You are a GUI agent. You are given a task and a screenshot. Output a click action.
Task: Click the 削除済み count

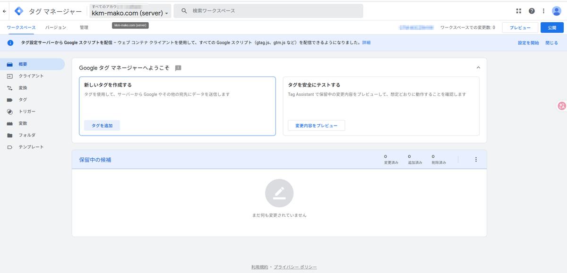tap(438, 159)
